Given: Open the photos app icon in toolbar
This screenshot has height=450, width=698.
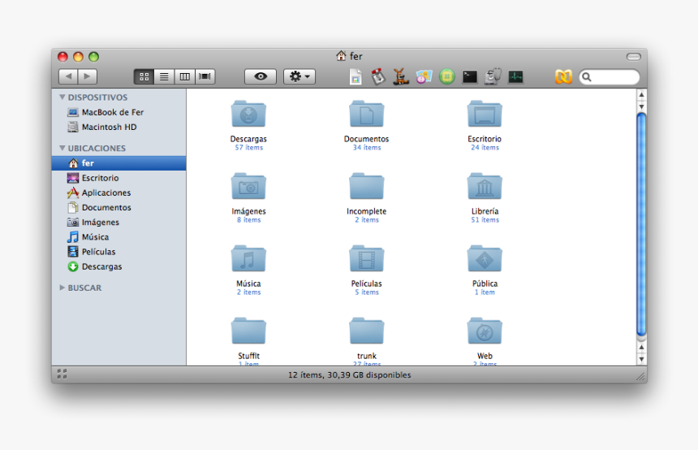Looking at the screenshot, I should (424, 76).
